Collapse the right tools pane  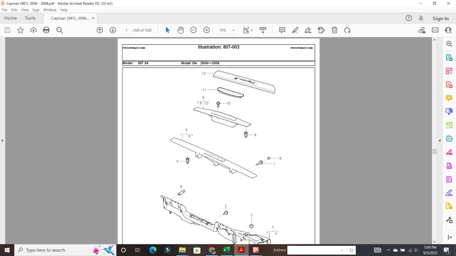click(x=440, y=140)
